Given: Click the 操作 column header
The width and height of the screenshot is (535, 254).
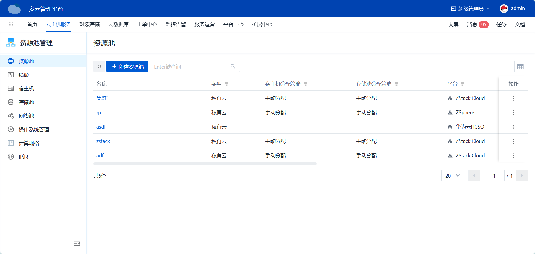Looking at the screenshot, I should point(513,84).
